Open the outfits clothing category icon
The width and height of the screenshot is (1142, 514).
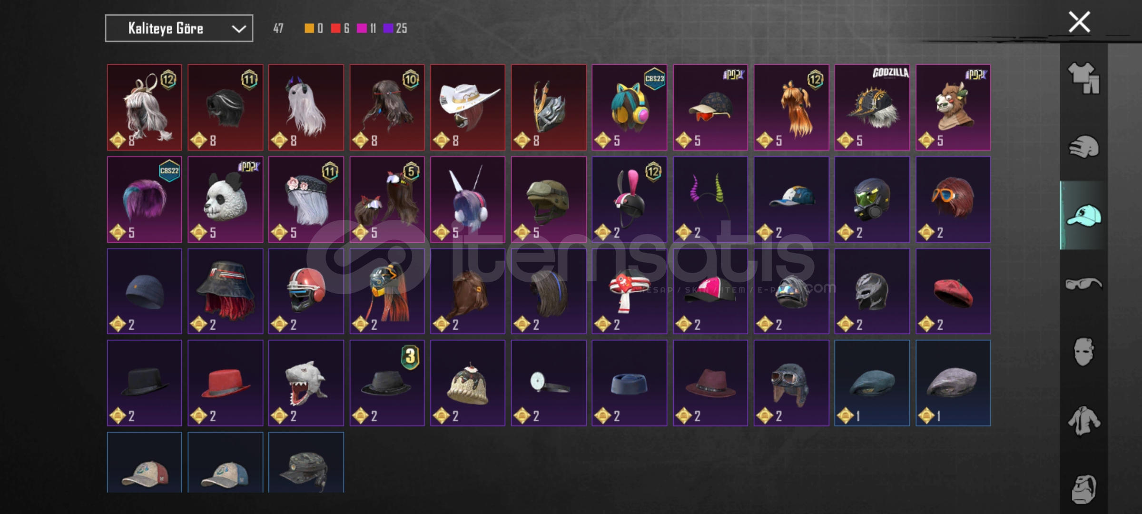(x=1083, y=78)
